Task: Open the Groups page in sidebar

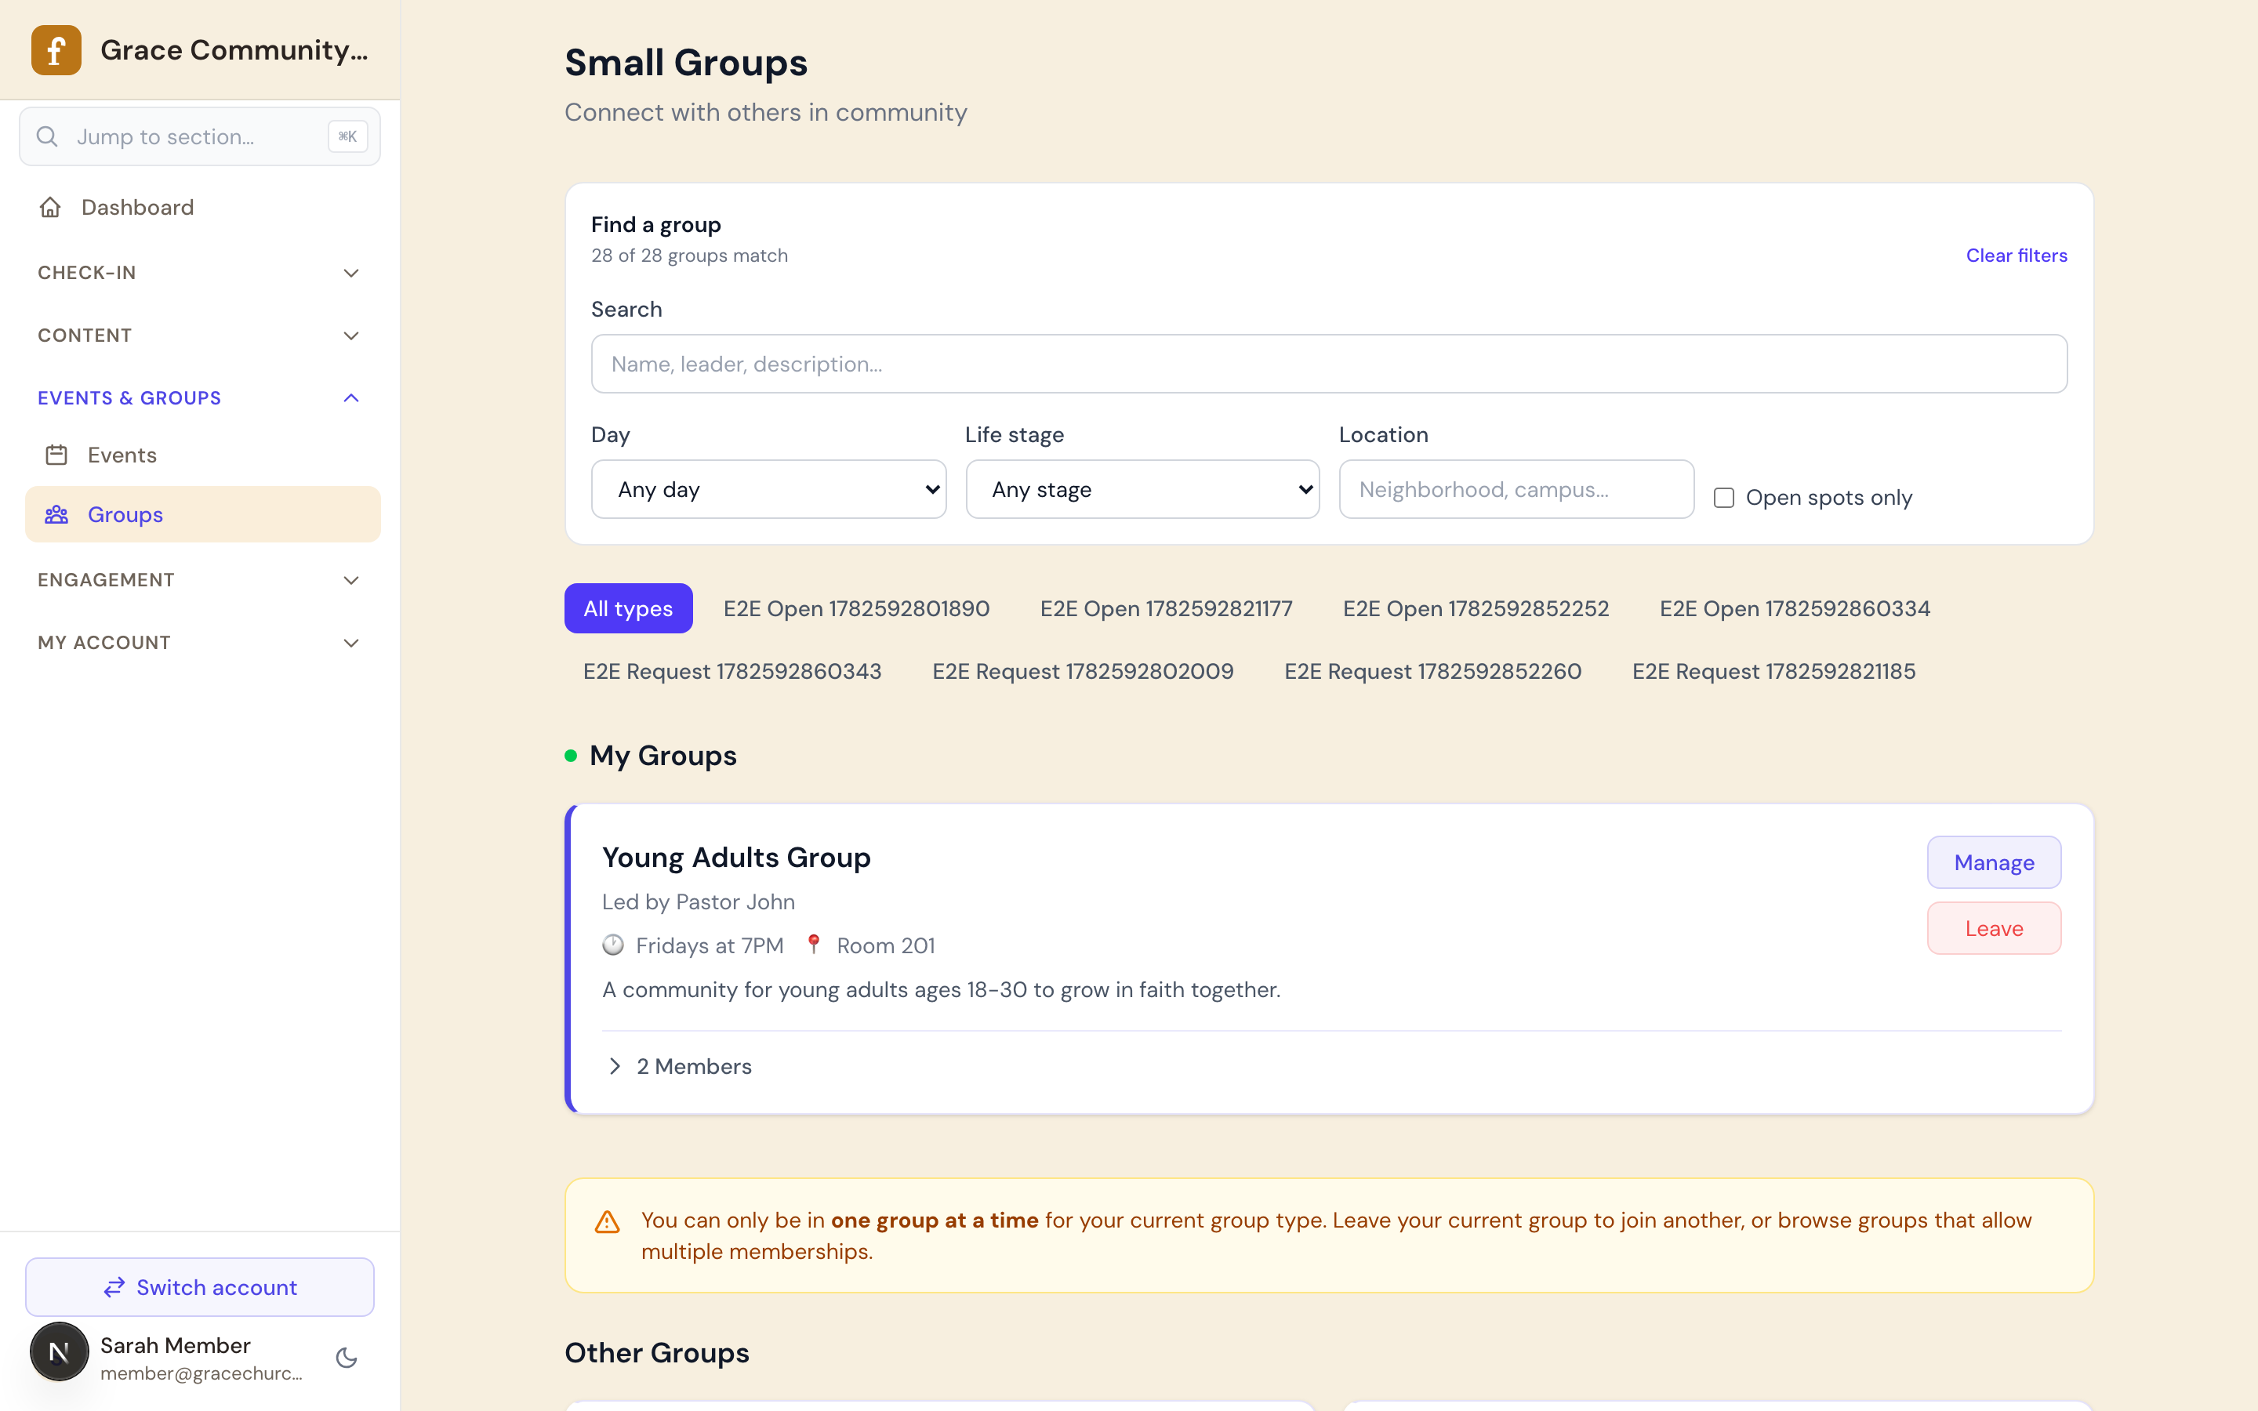Action: [202, 515]
